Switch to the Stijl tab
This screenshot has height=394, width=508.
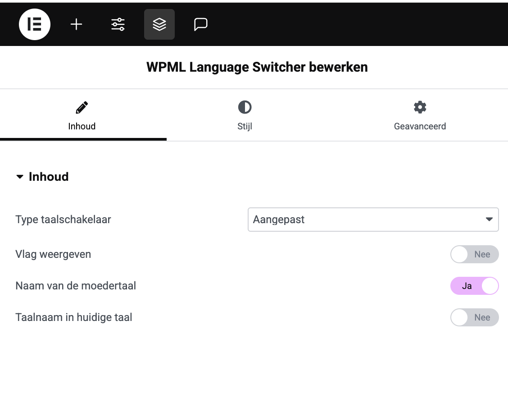point(245,115)
